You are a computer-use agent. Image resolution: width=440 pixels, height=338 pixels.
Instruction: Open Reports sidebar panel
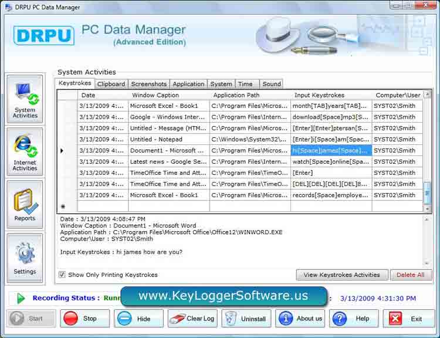click(25, 205)
